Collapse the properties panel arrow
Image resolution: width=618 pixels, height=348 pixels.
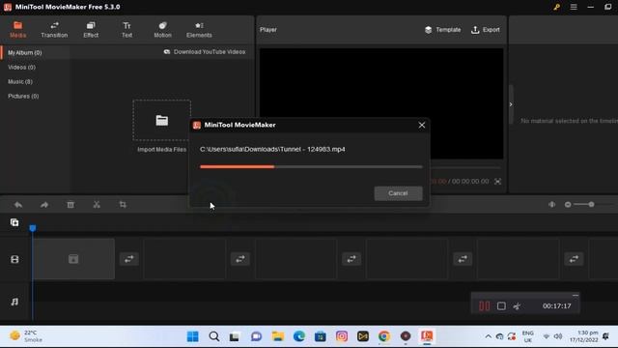tap(511, 104)
